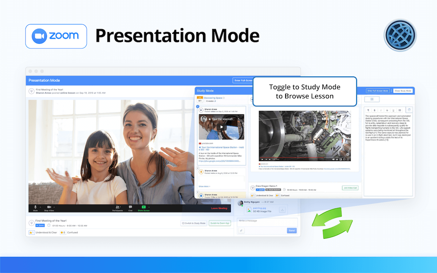Click the green Share Screen icon
Image resolution: width=437 pixels, height=273 pixels.
(x=143, y=208)
